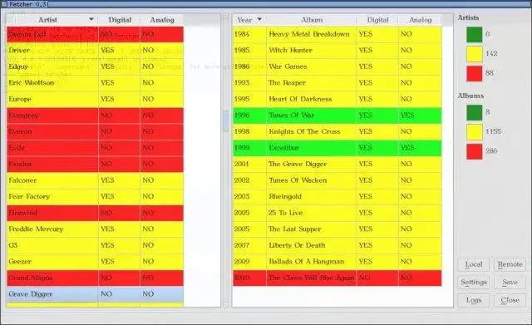Image resolution: width=532 pixels, height=325 pixels.
Task: Select the Edguy artist row
Action: [x=95, y=66]
